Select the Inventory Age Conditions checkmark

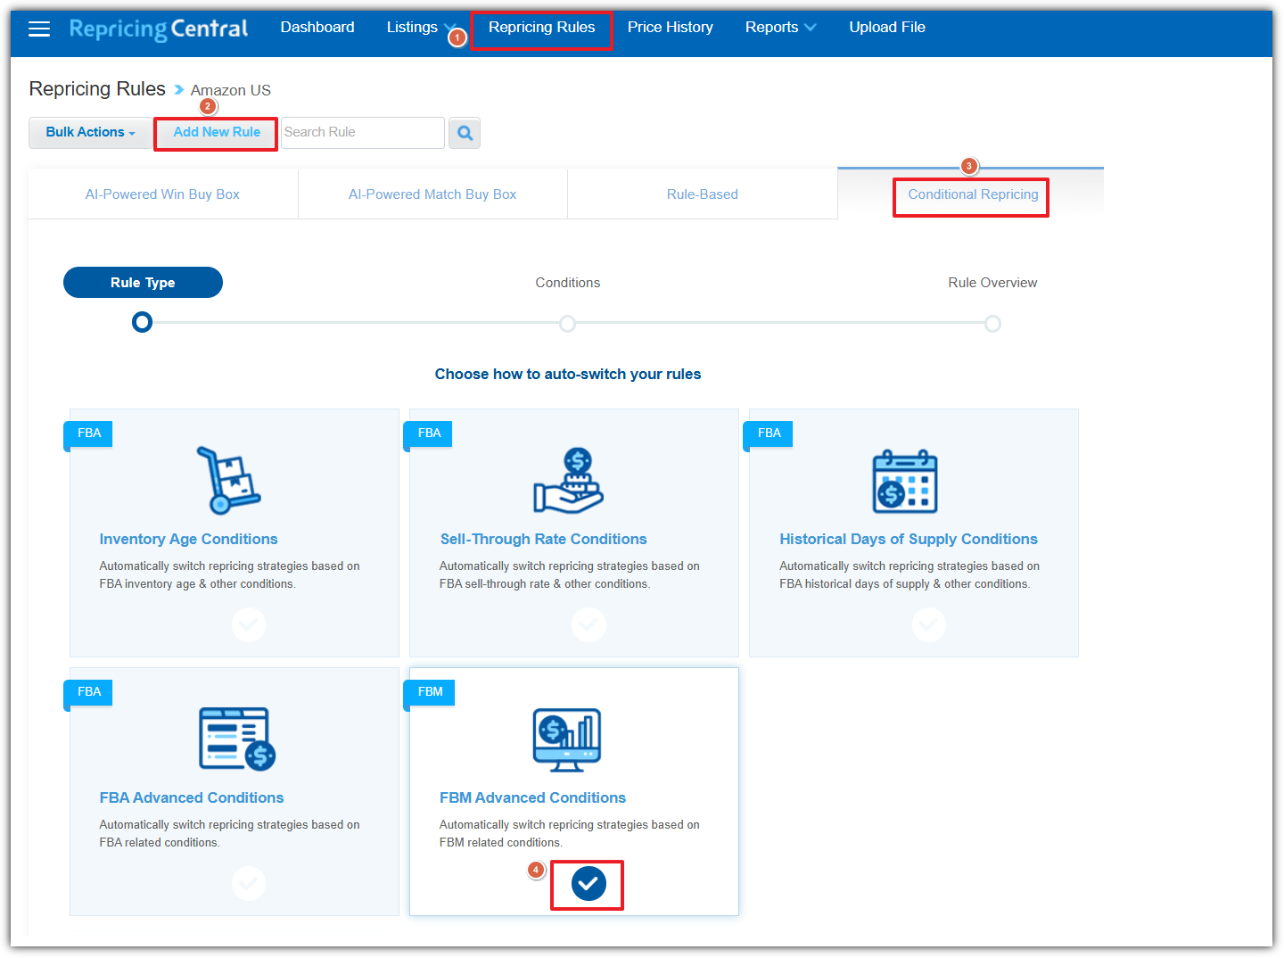click(249, 624)
